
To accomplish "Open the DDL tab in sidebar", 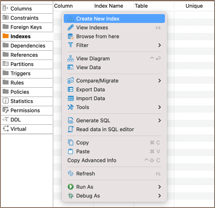I will click(x=27, y=119).
